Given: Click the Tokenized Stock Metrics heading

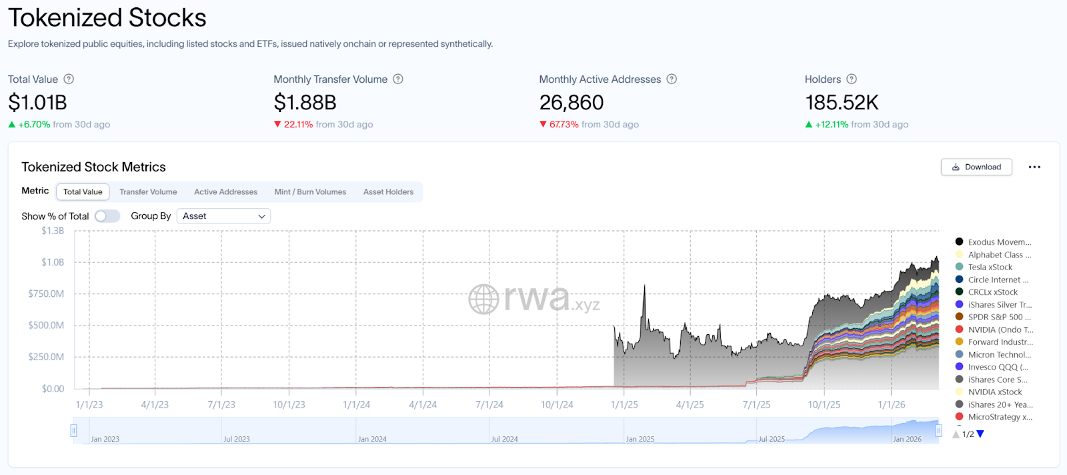Looking at the screenshot, I should click(x=93, y=167).
